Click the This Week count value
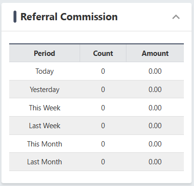Viewport: 194px width, 186px height. [x=103, y=107]
